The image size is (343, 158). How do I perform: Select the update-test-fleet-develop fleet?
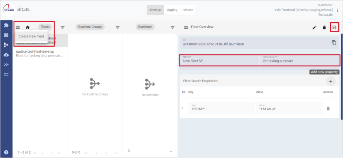[x=40, y=54]
